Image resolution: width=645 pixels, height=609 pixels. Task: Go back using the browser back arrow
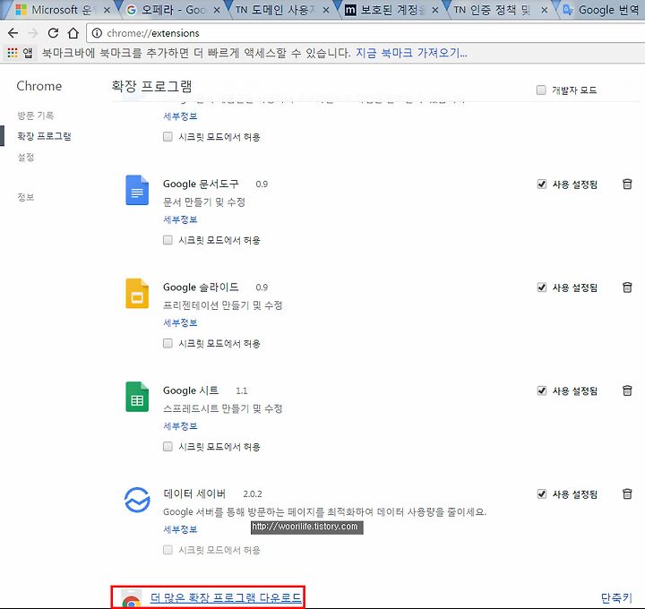click(13, 33)
